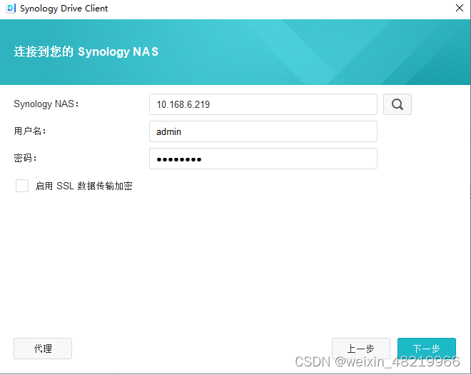Click the 密码 label
Image resolution: width=471 pixels, height=375 pixels.
click(x=25, y=158)
